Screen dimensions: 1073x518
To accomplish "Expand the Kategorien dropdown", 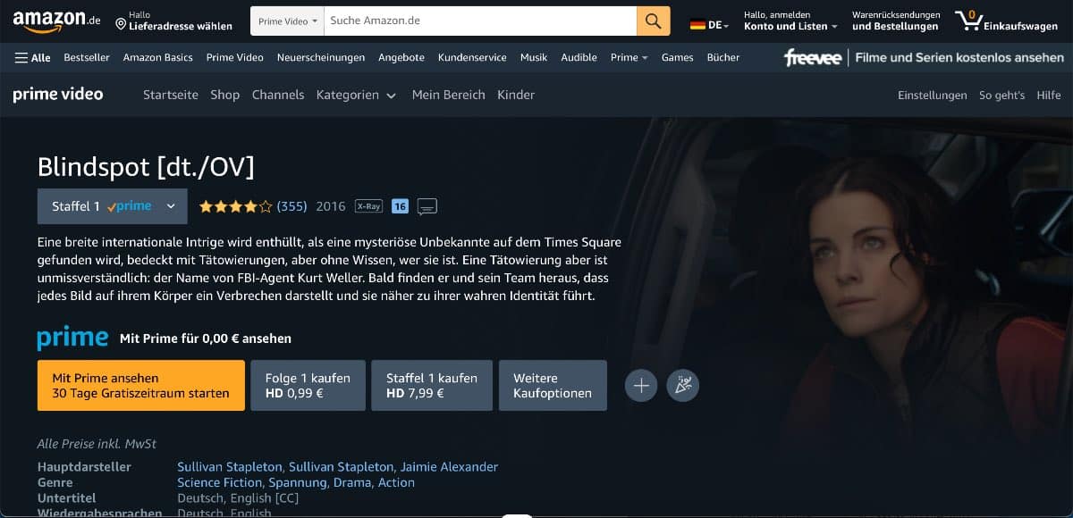I will pos(356,95).
